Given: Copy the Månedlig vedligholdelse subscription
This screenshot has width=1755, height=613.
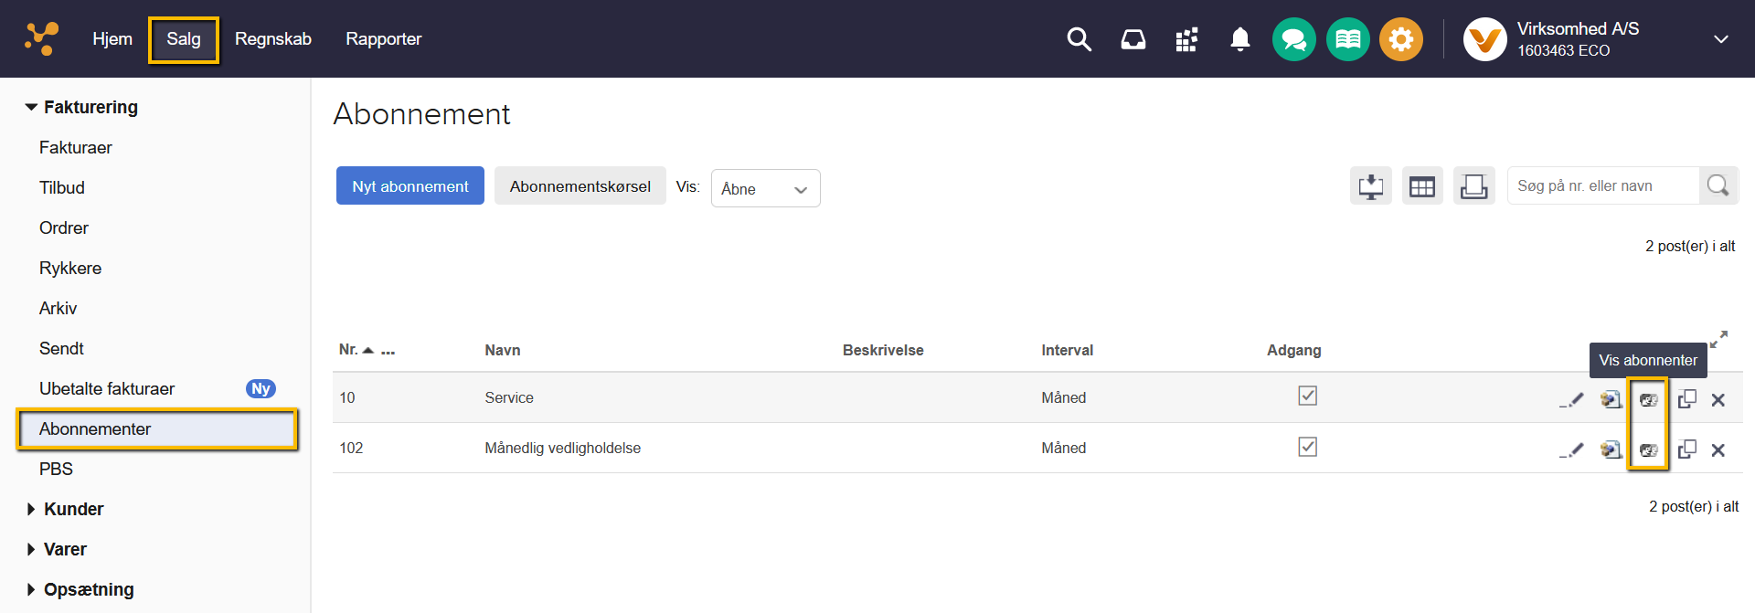Looking at the screenshot, I should point(1686,449).
